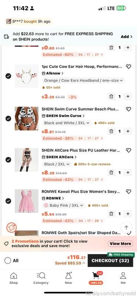
Task: Open the Black and White / 3XL variant dropdown
Action: click(x=66, y=123)
